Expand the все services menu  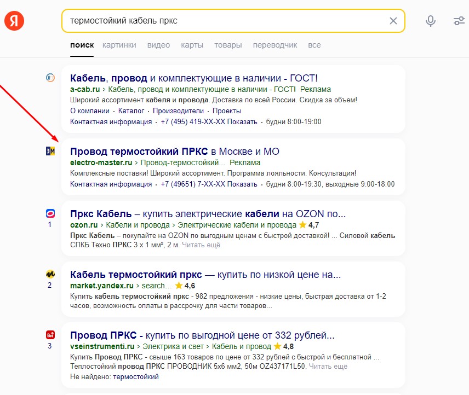314,45
